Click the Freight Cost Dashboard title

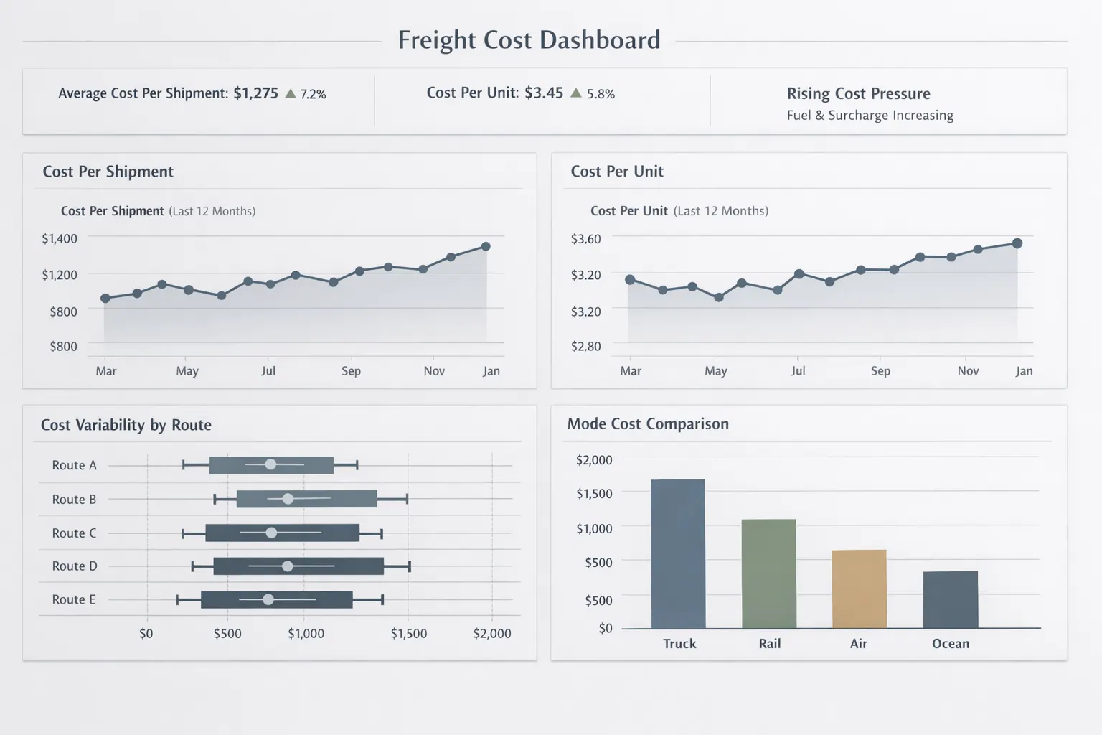tap(529, 40)
